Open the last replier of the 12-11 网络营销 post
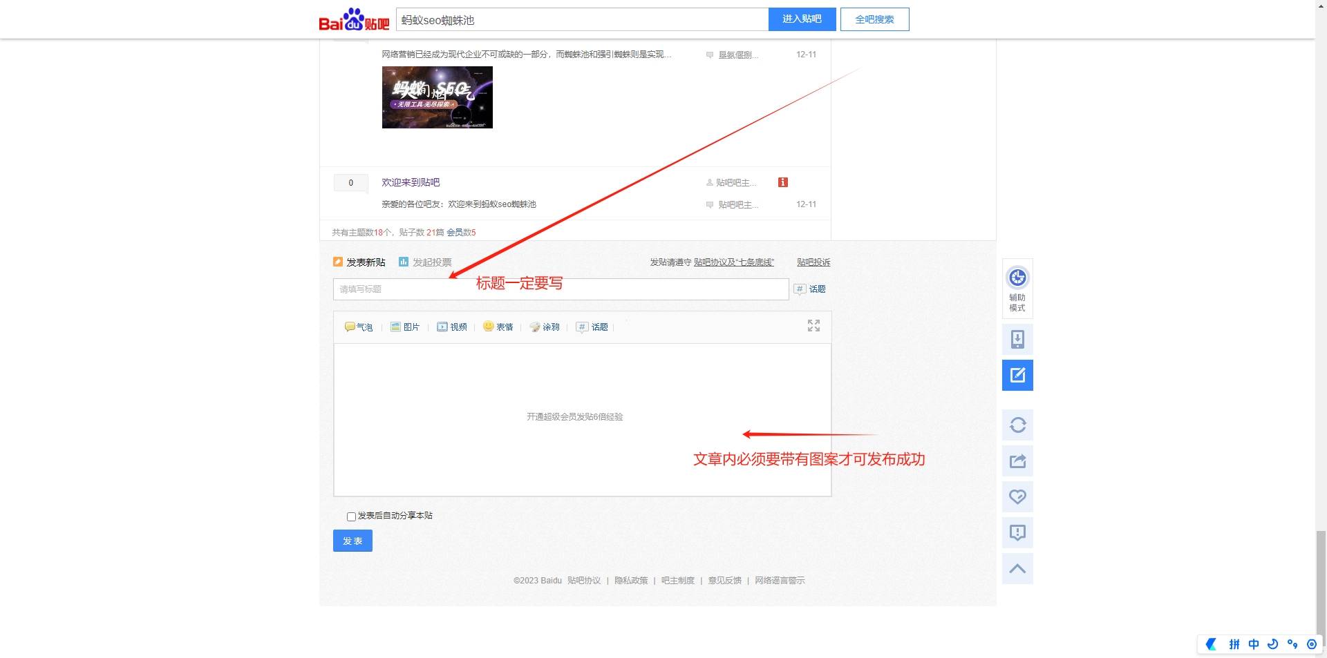 tap(737, 55)
